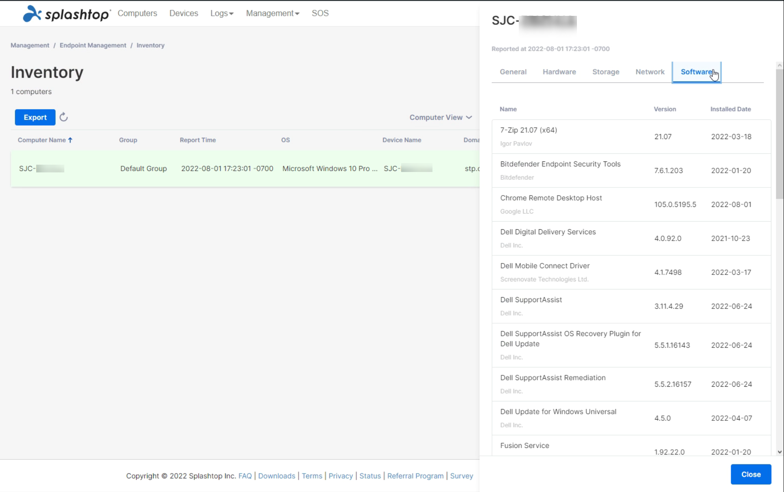Open the Logs dropdown menu
Viewport: 784px width, 492px height.
pyautogui.click(x=222, y=13)
